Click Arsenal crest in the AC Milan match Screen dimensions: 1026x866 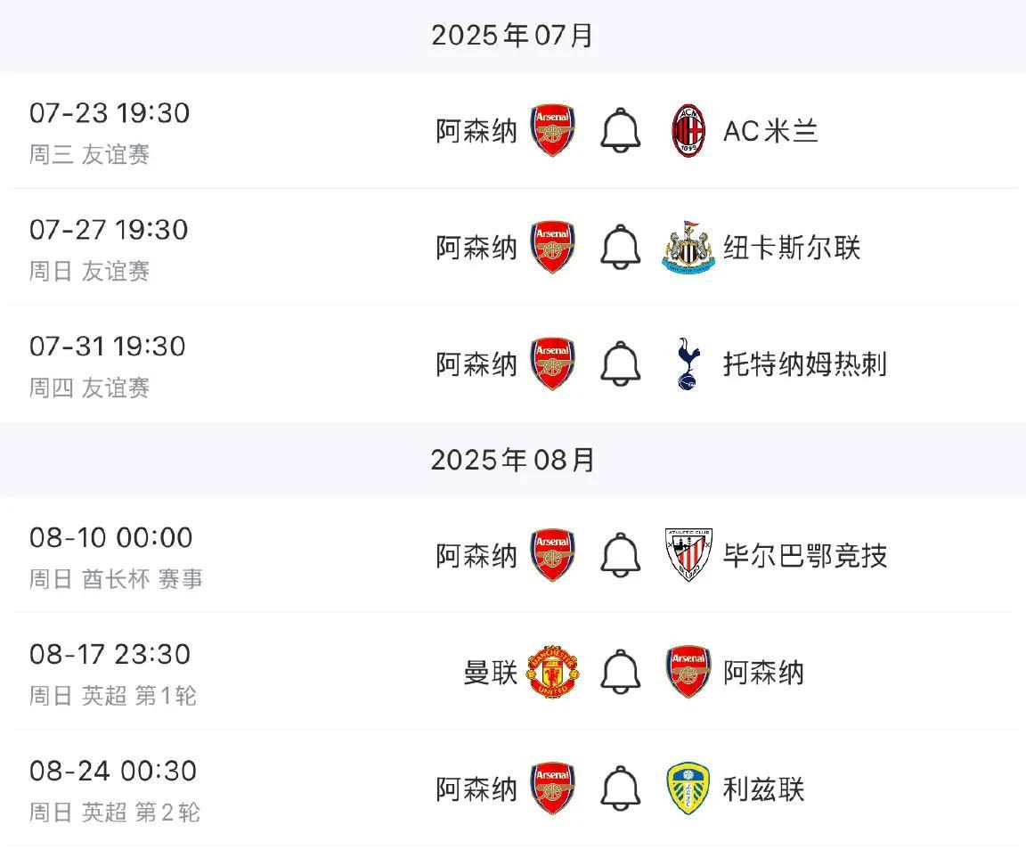(x=553, y=131)
